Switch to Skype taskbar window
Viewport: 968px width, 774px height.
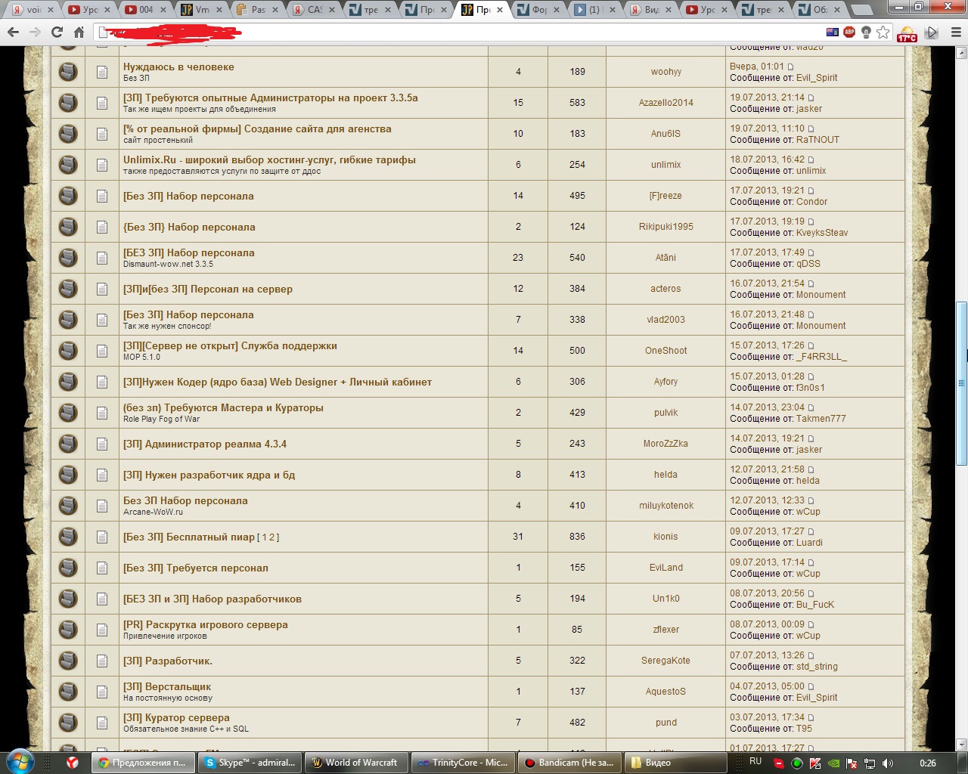(251, 763)
